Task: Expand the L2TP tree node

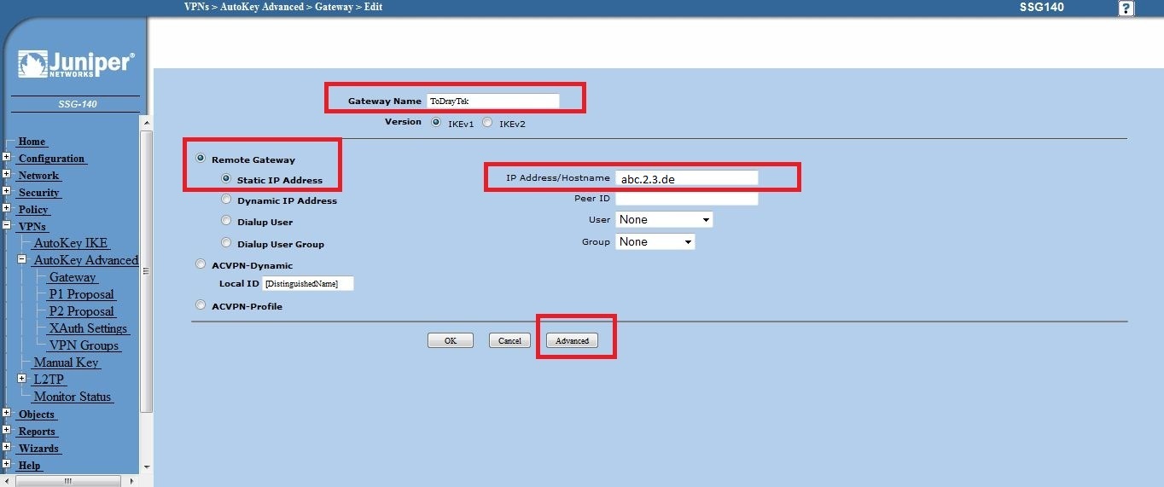Action: click(x=23, y=380)
